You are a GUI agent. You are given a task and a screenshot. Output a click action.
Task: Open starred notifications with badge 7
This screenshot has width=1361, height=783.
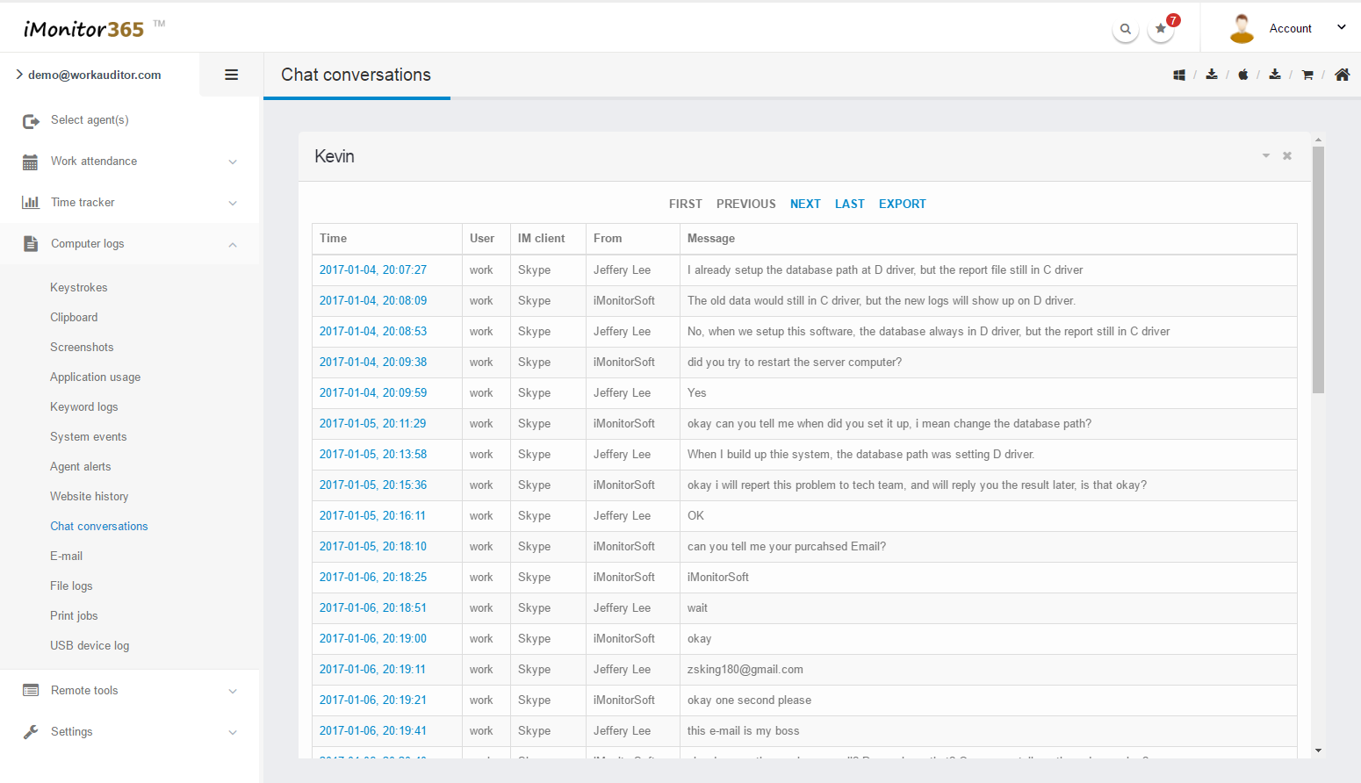pos(1161,29)
